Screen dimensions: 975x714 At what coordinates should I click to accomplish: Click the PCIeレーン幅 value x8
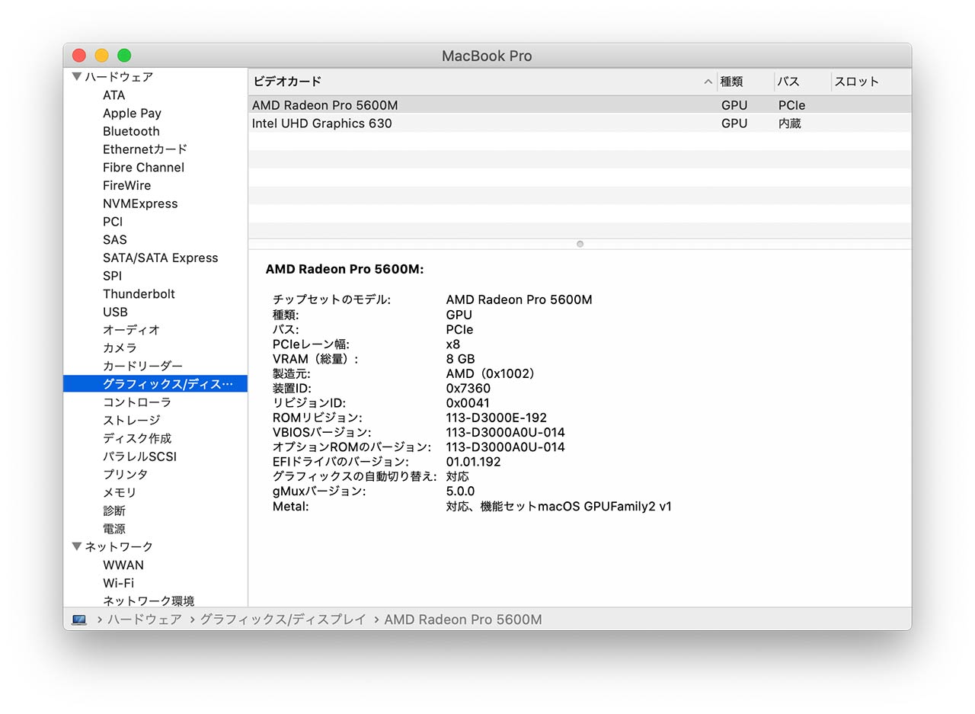[x=453, y=344]
